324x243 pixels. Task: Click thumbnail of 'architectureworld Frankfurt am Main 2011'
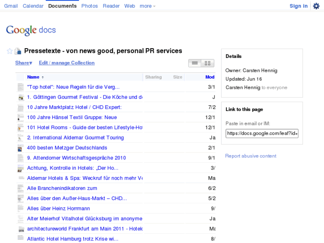(21, 229)
